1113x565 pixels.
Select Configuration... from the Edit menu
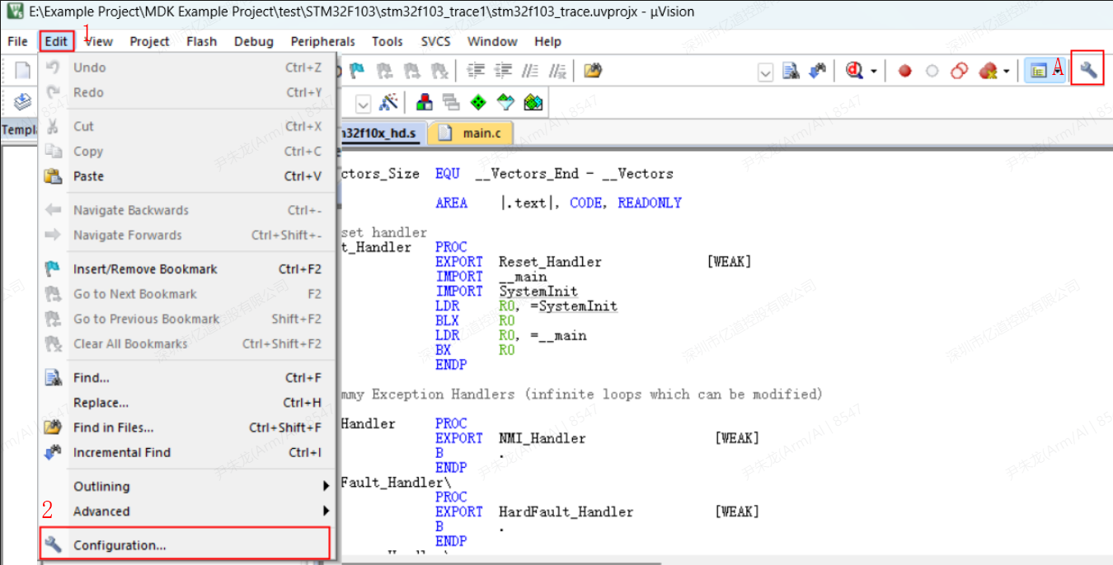pyautogui.click(x=120, y=545)
